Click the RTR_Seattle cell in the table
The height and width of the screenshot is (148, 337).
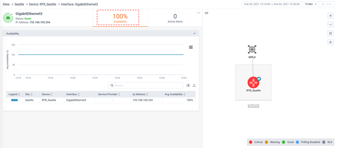pyautogui.click(x=52, y=100)
